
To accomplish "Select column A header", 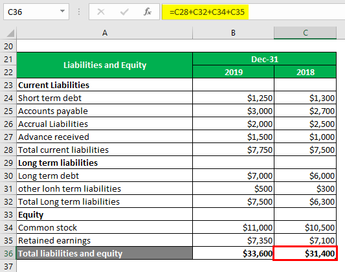I will pyautogui.click(x=104, y=33).
